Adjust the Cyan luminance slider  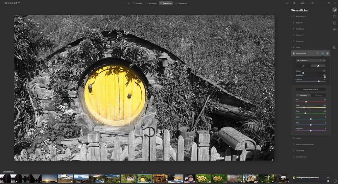[x=311, y=119]
